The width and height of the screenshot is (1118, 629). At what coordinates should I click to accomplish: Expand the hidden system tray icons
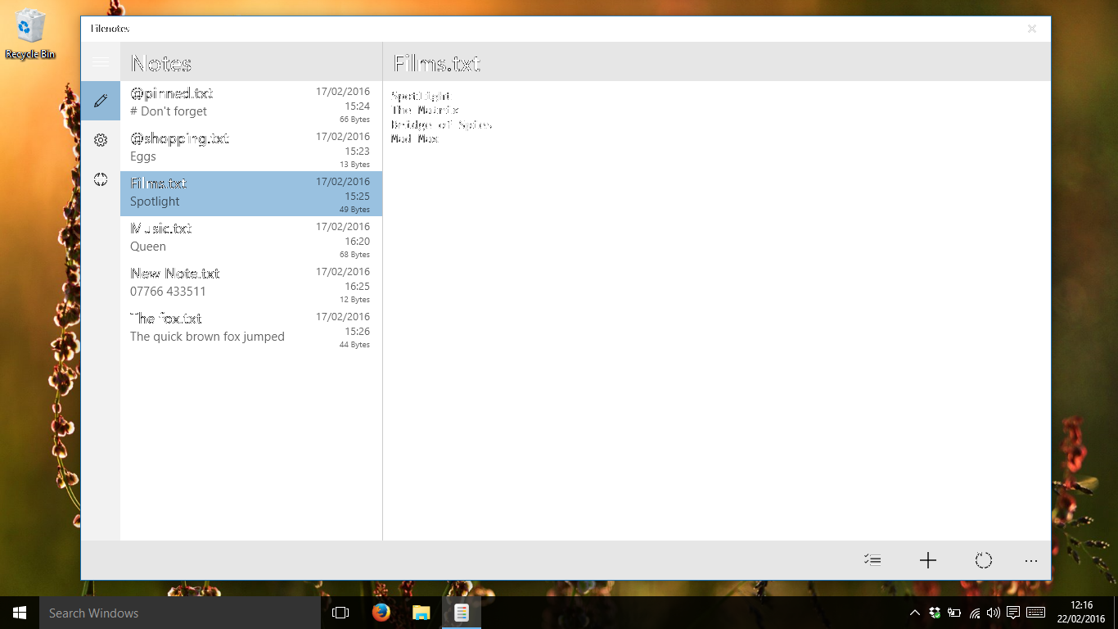(x=915, y=613)
